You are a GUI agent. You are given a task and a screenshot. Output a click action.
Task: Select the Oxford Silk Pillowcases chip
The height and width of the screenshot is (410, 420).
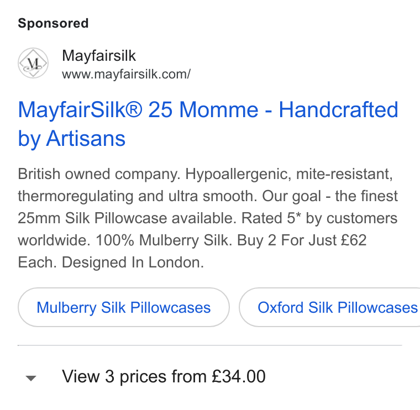click(330, 307)
